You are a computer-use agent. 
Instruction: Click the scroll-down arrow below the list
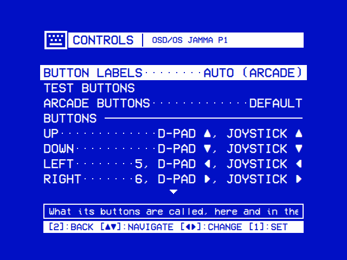pos(173,191)
